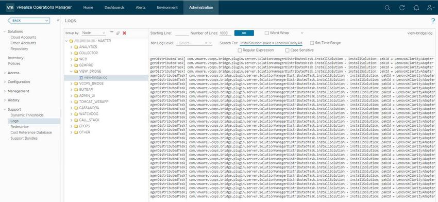Image resolution: width=438 pixels, height=202 pixels.
Task: Check the Case Sensitive option
Action: pyautogui.click(x=287, y=50)
